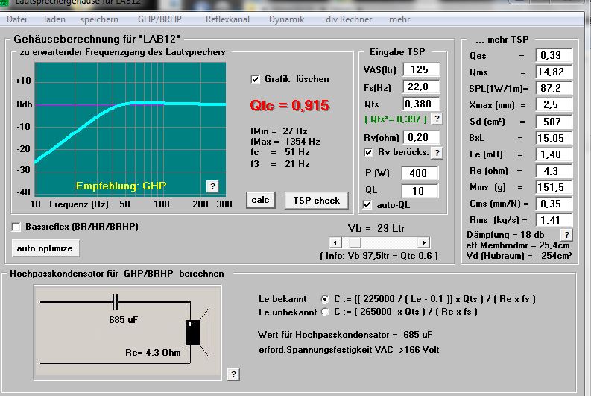Screen dimensions: 591x396
Task: Click the Vb enclosure volume slider thumb
Action: click(355, 243)
